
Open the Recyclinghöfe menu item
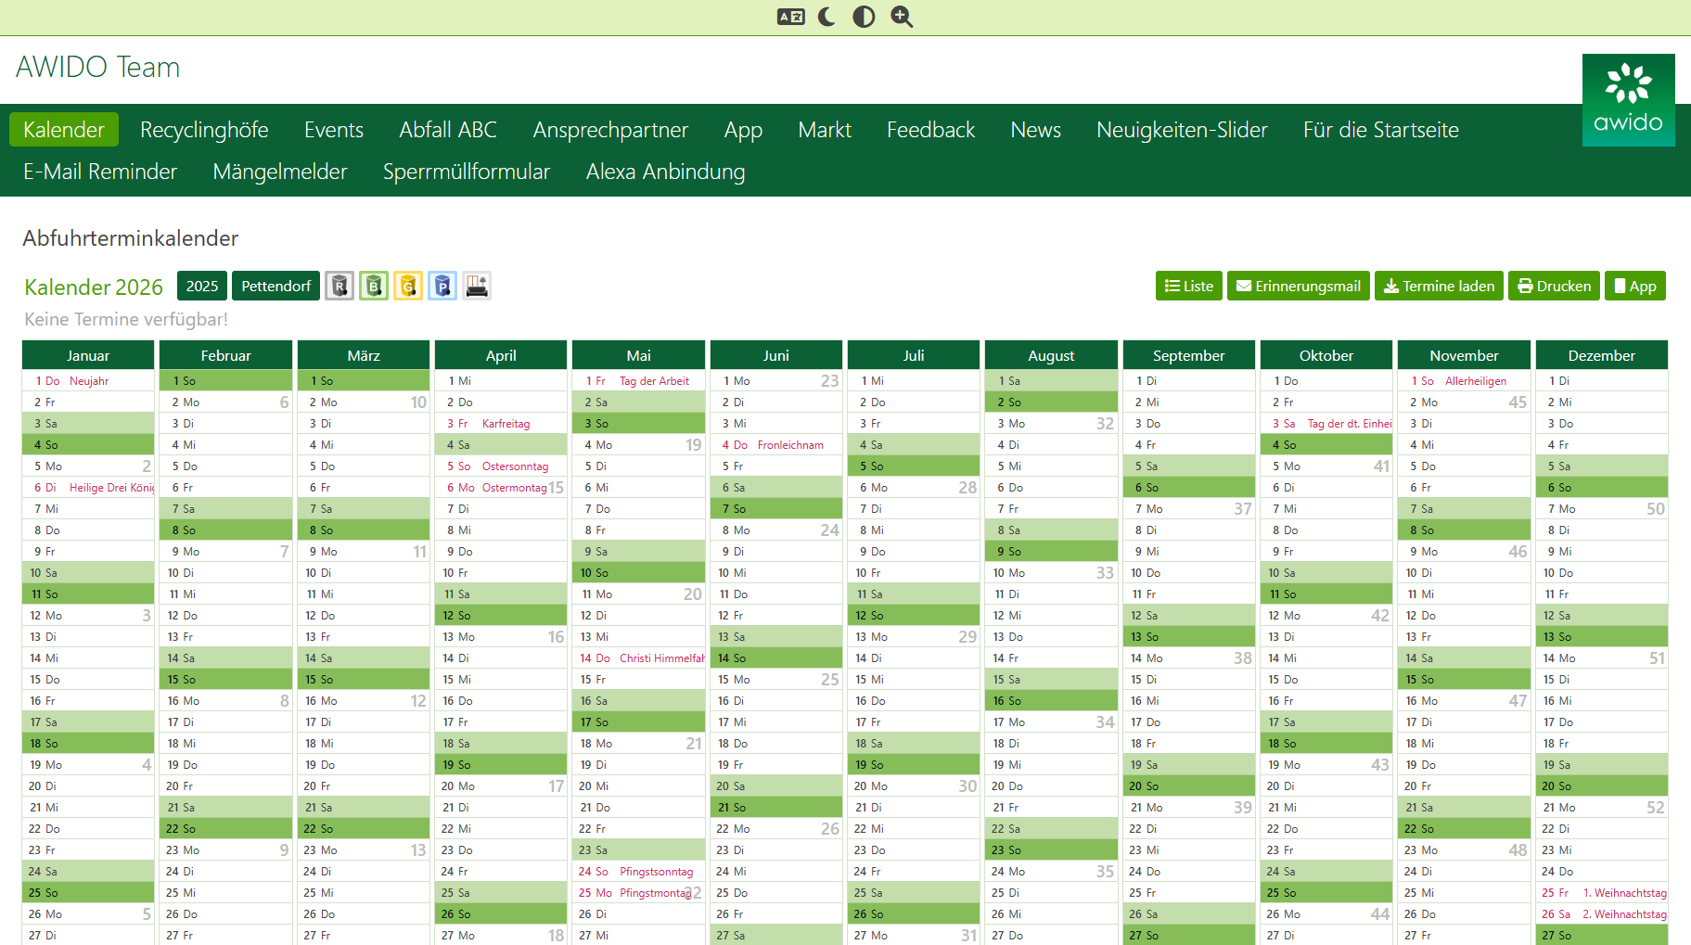(x=204, y=130)
